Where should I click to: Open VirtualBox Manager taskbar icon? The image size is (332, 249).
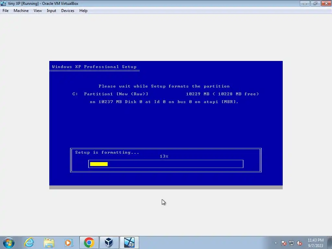pos(109,243)
